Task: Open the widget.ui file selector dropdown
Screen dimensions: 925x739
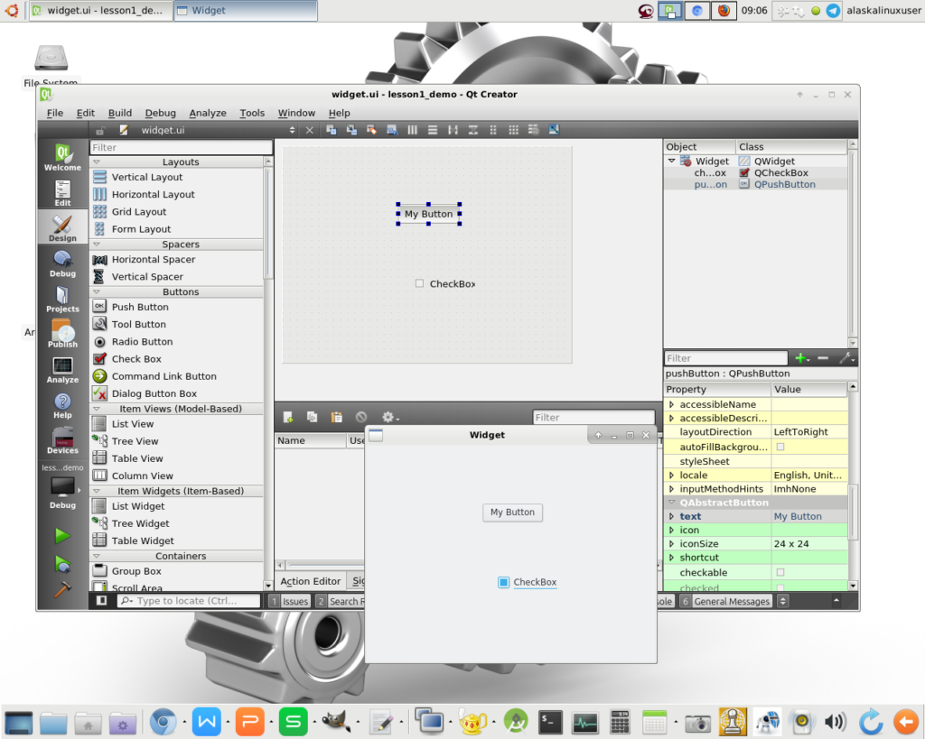Action: pos(292,130)
